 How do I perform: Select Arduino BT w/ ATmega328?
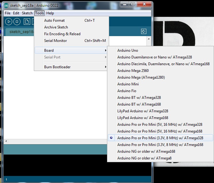[160, 98]
